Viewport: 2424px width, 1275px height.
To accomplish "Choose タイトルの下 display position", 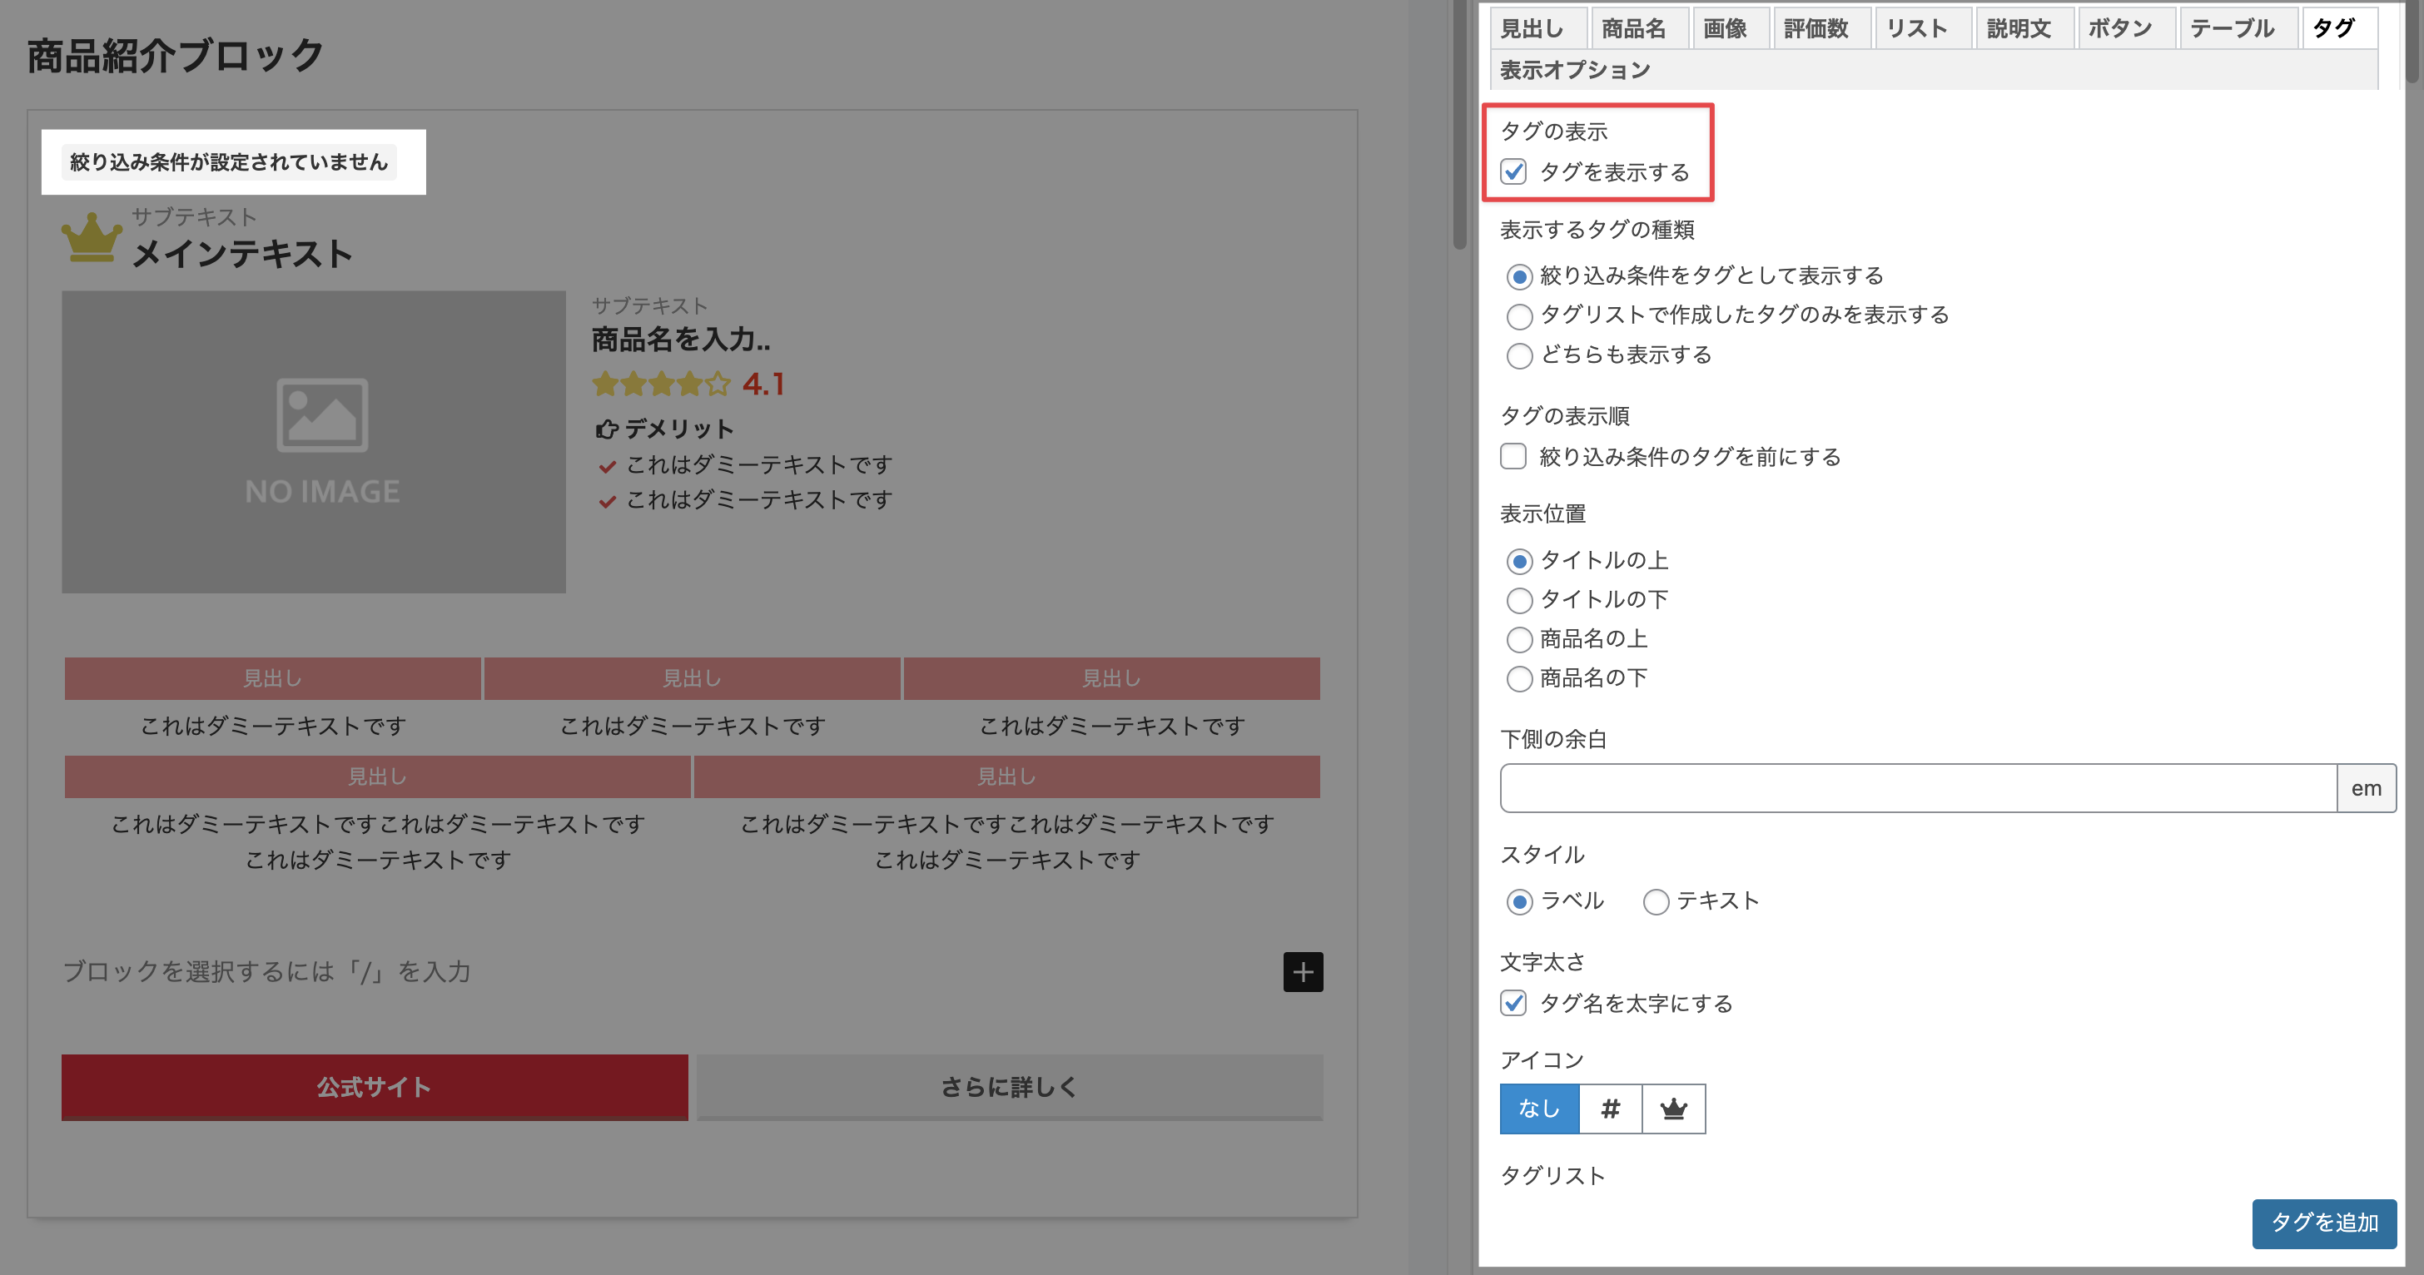I will pos(1519,600).
